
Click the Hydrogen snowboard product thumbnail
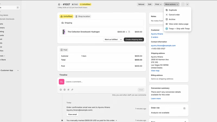coord(64,32)
